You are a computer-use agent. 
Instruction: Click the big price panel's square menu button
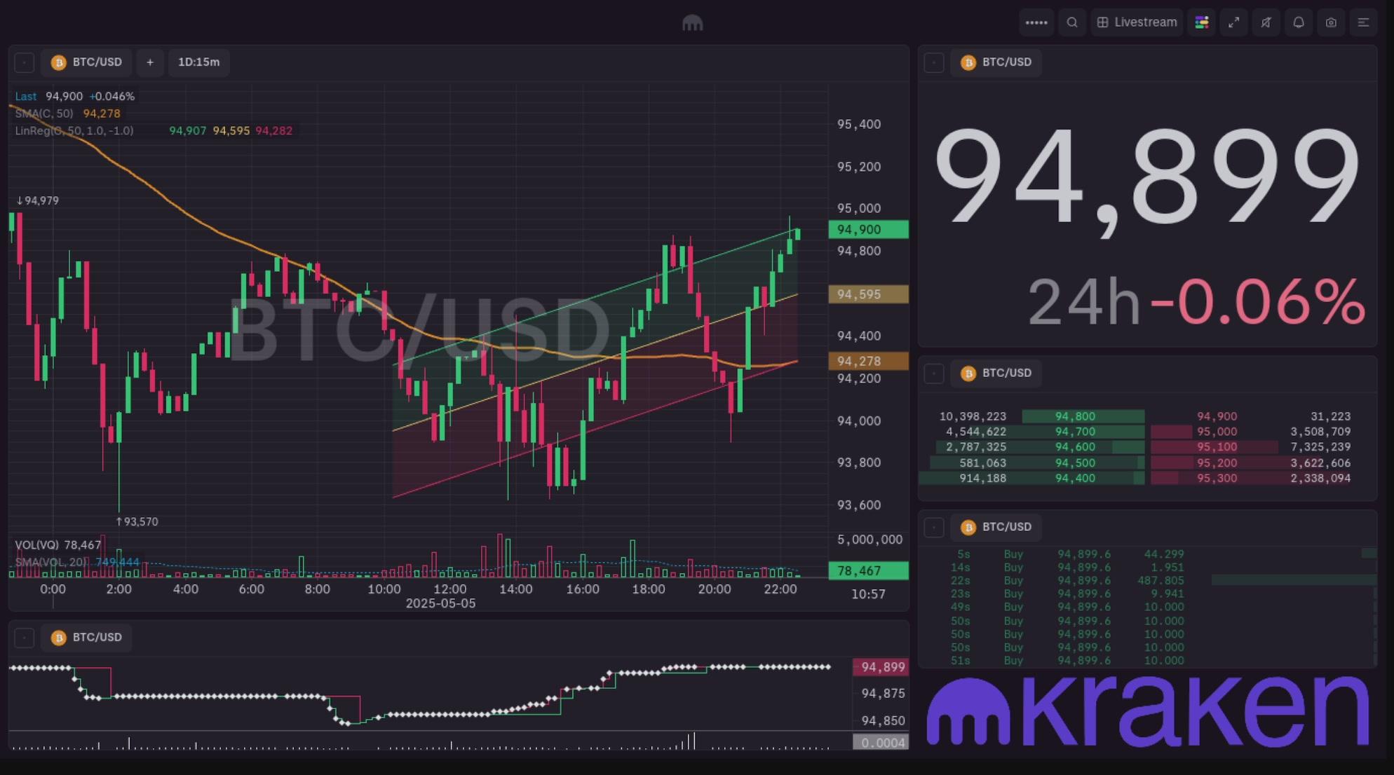click(934, 62)
